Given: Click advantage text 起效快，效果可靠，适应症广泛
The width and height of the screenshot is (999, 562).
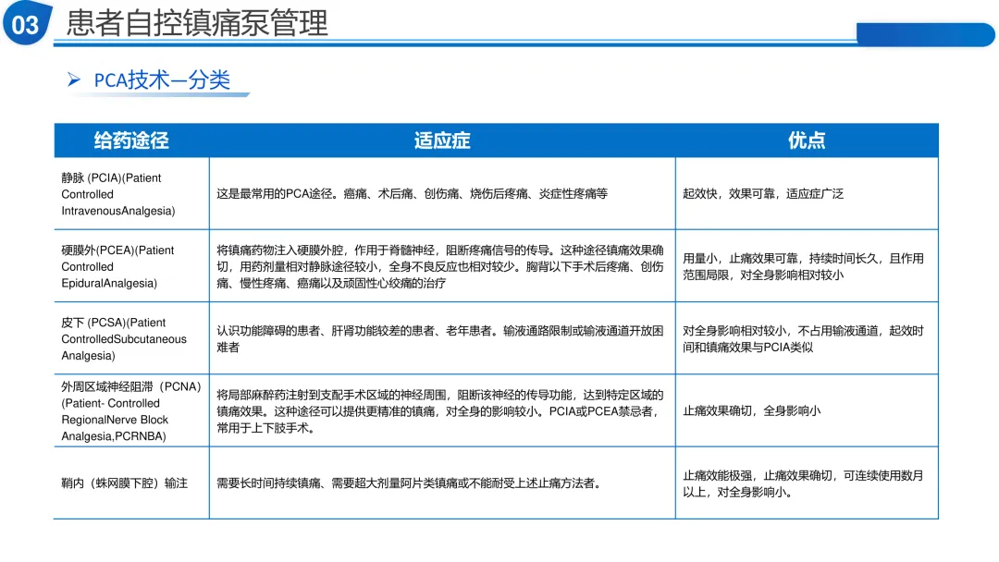Looking at the screenshot, I should tap(762, 193).
